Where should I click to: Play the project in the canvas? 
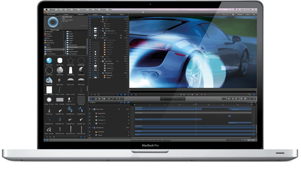[x=192, y=94]
